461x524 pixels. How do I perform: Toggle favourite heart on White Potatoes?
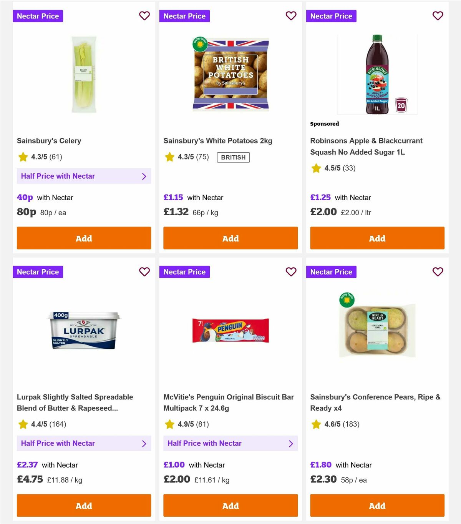coord(291,16)
